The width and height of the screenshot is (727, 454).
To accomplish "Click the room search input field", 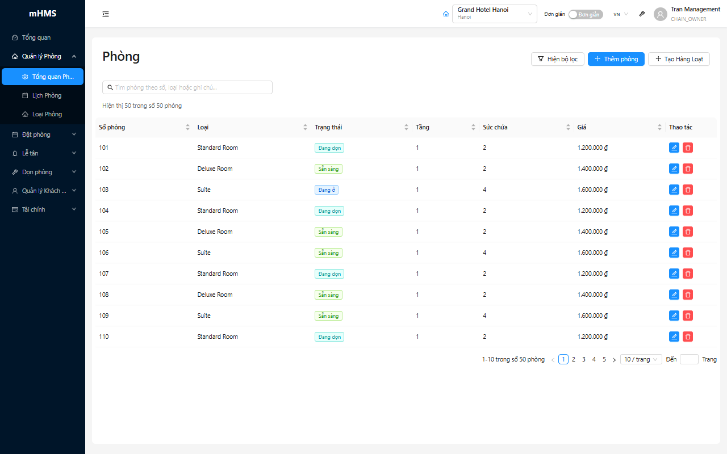I will click(x=187, y=87).
